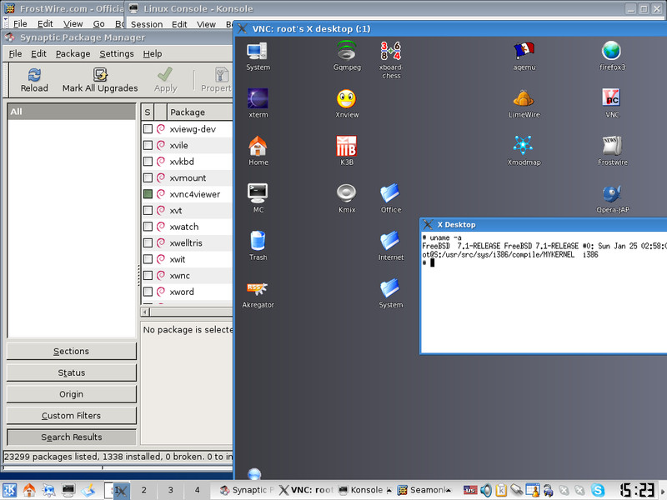Open Trash desktop icon
The width and height of the screenshot is (667, 500).
[258, 241]
